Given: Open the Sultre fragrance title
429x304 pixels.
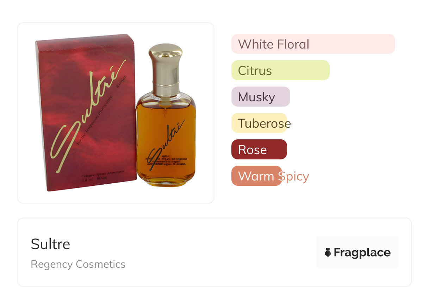Looking at the screenshot, I should point(50,244).
